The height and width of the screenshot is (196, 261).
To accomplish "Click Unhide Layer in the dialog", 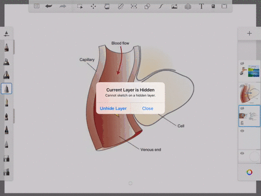I will pyautogui.click(x=113, y=108).
